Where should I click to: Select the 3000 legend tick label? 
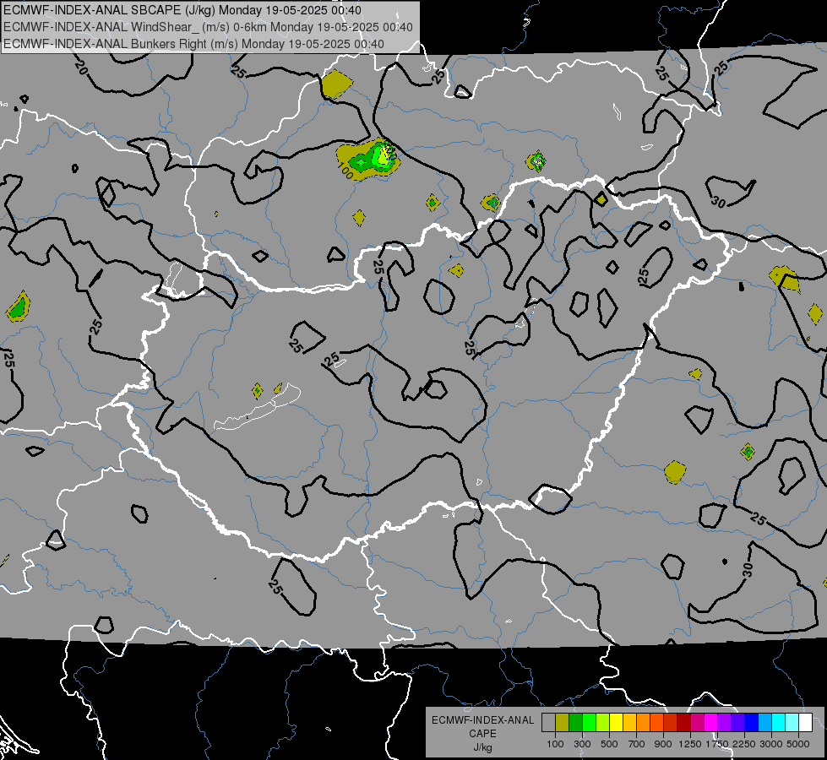click(x=770, y=744)
